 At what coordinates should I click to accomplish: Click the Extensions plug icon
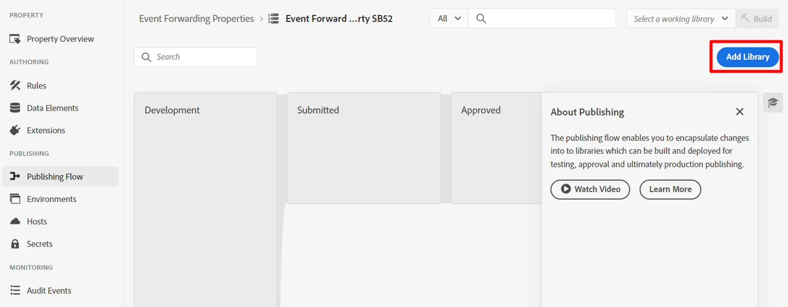[x=15, y=130]
